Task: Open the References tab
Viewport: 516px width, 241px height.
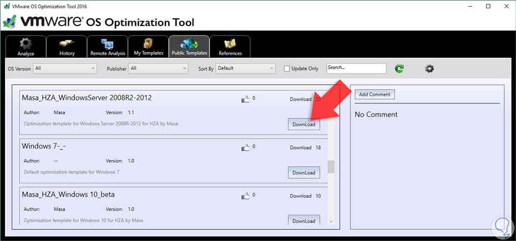Action: click(230, 47)
